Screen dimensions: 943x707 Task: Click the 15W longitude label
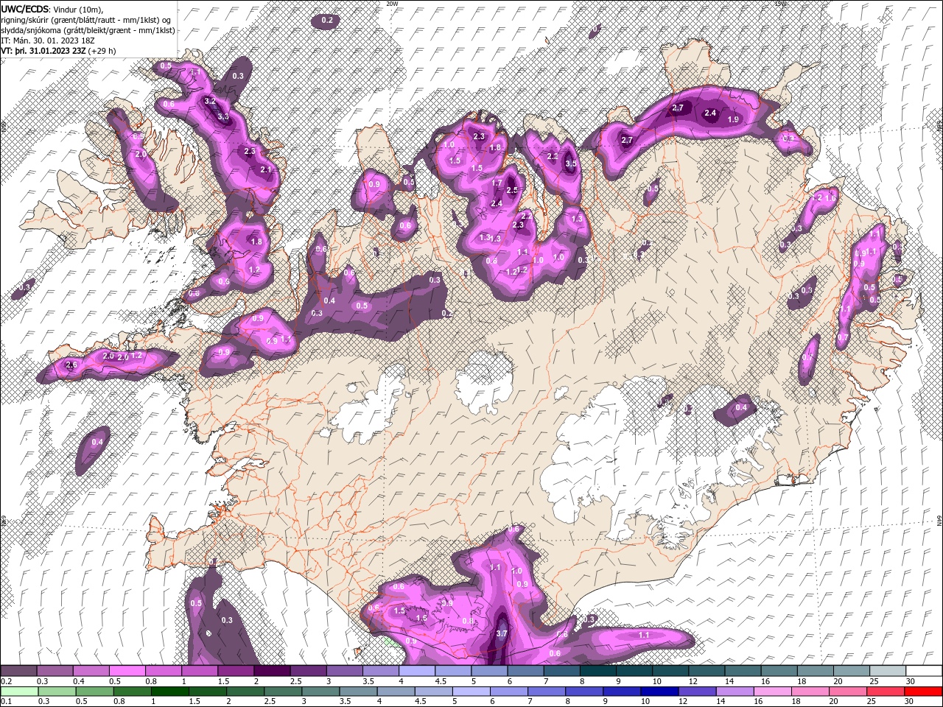click(x=780, y=4)
